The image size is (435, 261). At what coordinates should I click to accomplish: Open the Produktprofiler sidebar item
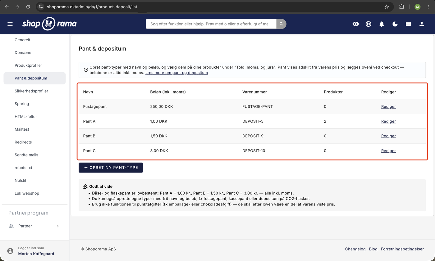pos(28,65)
